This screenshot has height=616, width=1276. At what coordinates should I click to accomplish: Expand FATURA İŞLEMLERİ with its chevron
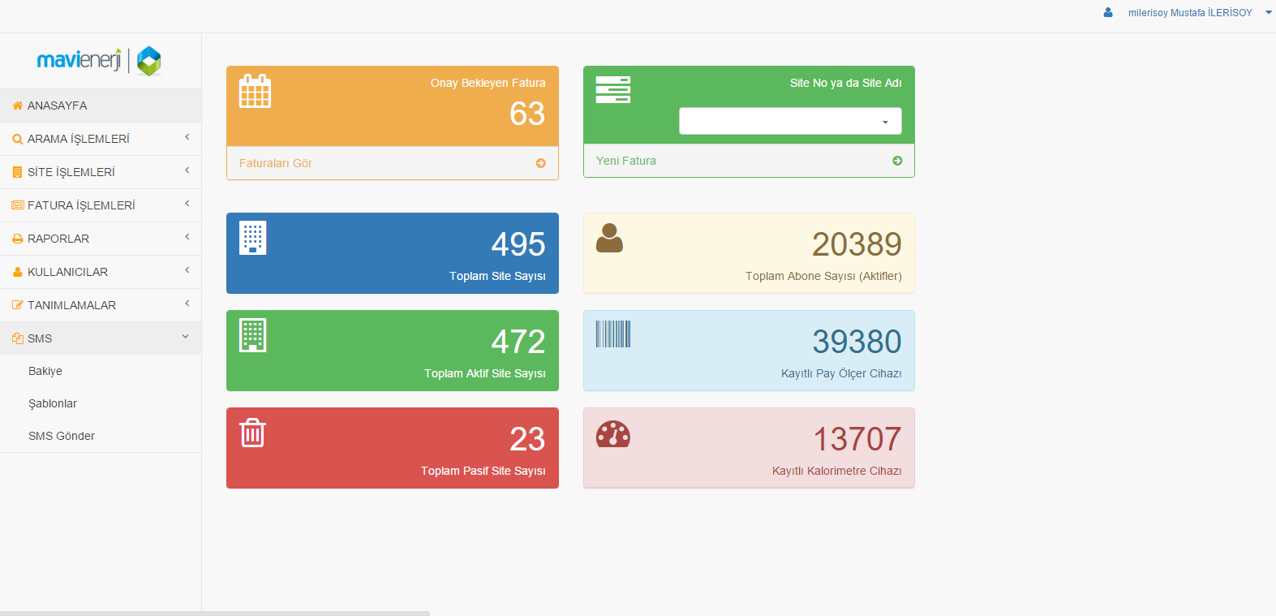pos(187,204)
